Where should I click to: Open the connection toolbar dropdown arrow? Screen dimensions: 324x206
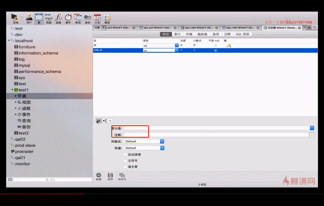coord(22,17)
